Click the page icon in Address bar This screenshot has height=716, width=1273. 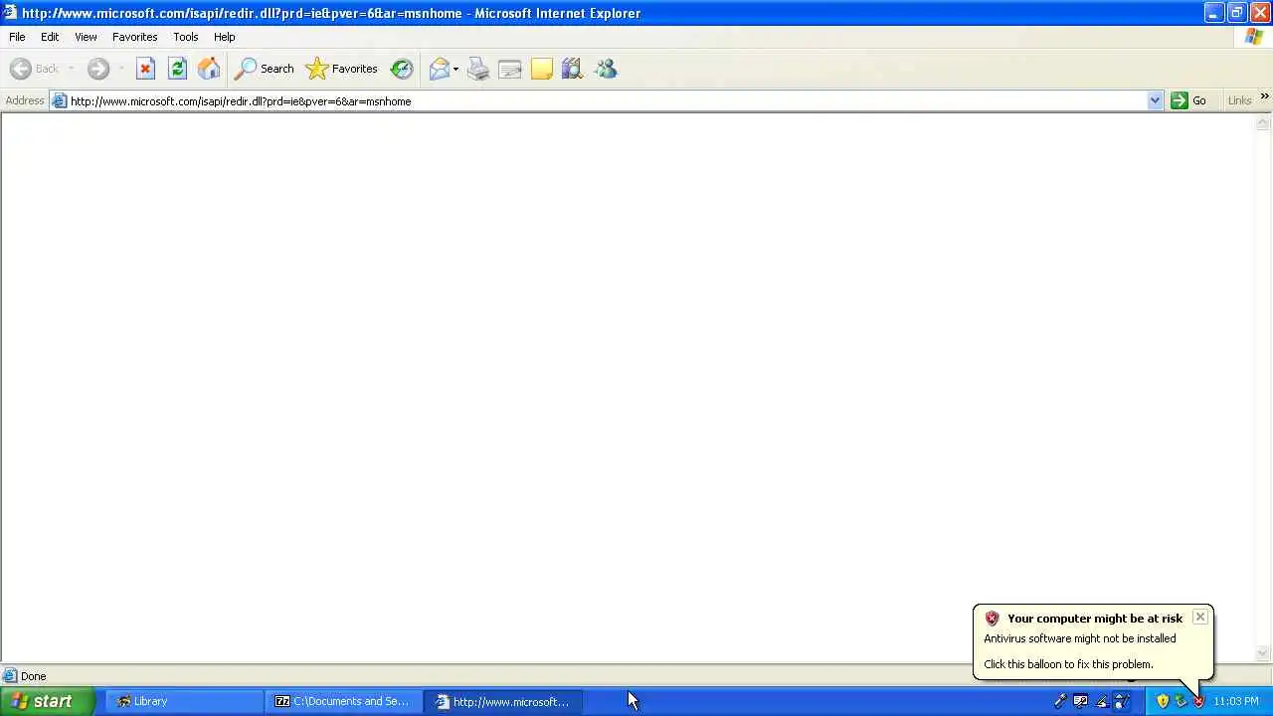tap(60, 100)
